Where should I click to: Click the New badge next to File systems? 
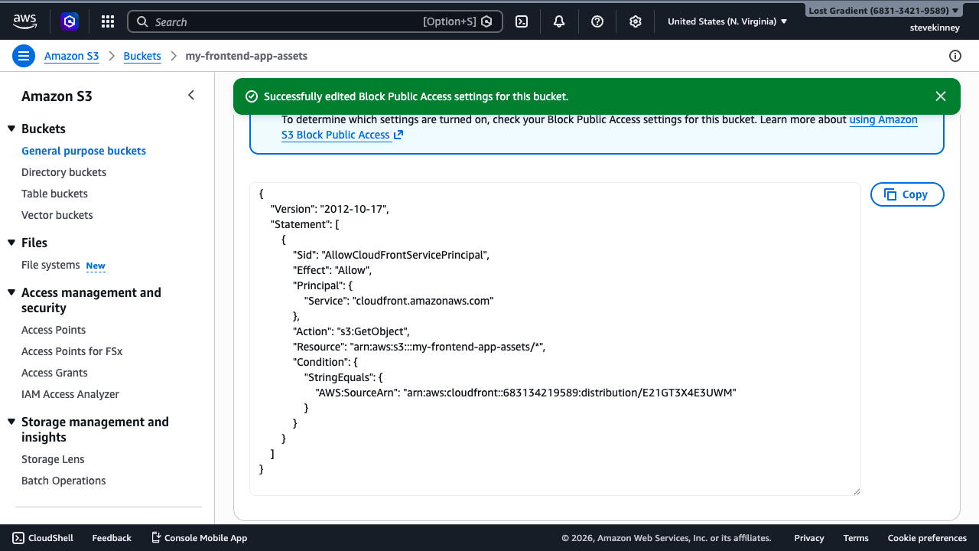(96, 266)
